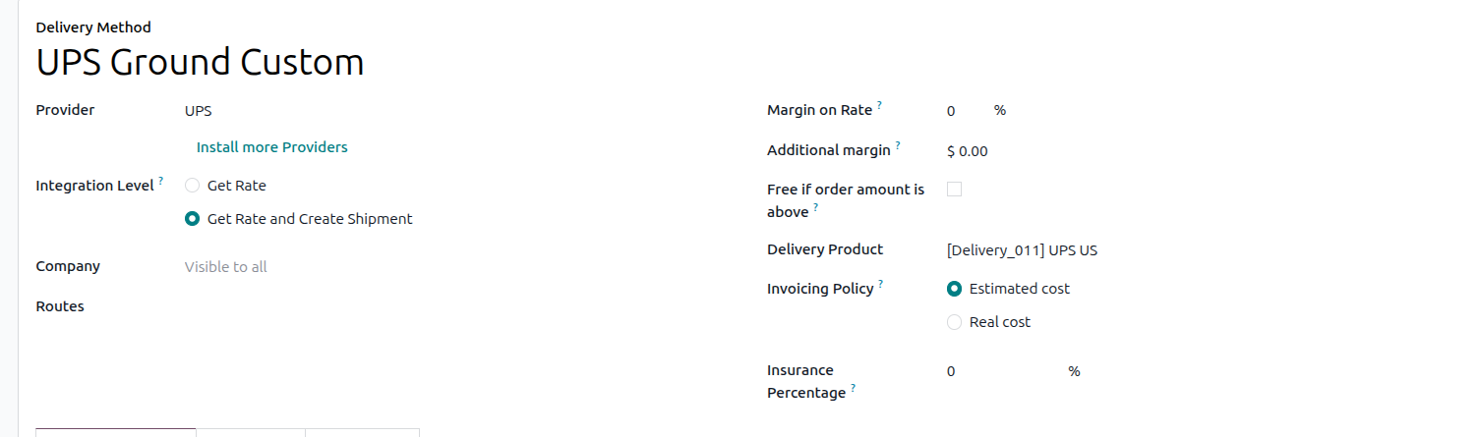Screen dimensions: 1478x437
Task: Click the Margin on Rate help icon
Action: (879, 105)
